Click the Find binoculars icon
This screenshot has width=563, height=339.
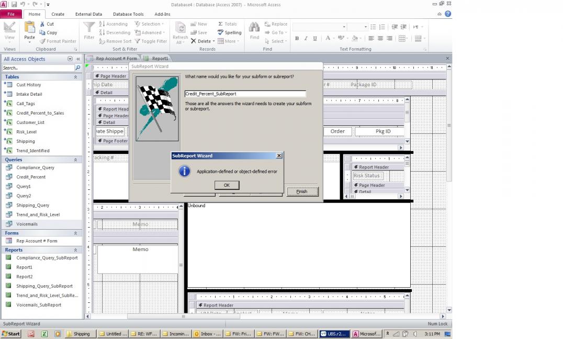pos(254,27)
